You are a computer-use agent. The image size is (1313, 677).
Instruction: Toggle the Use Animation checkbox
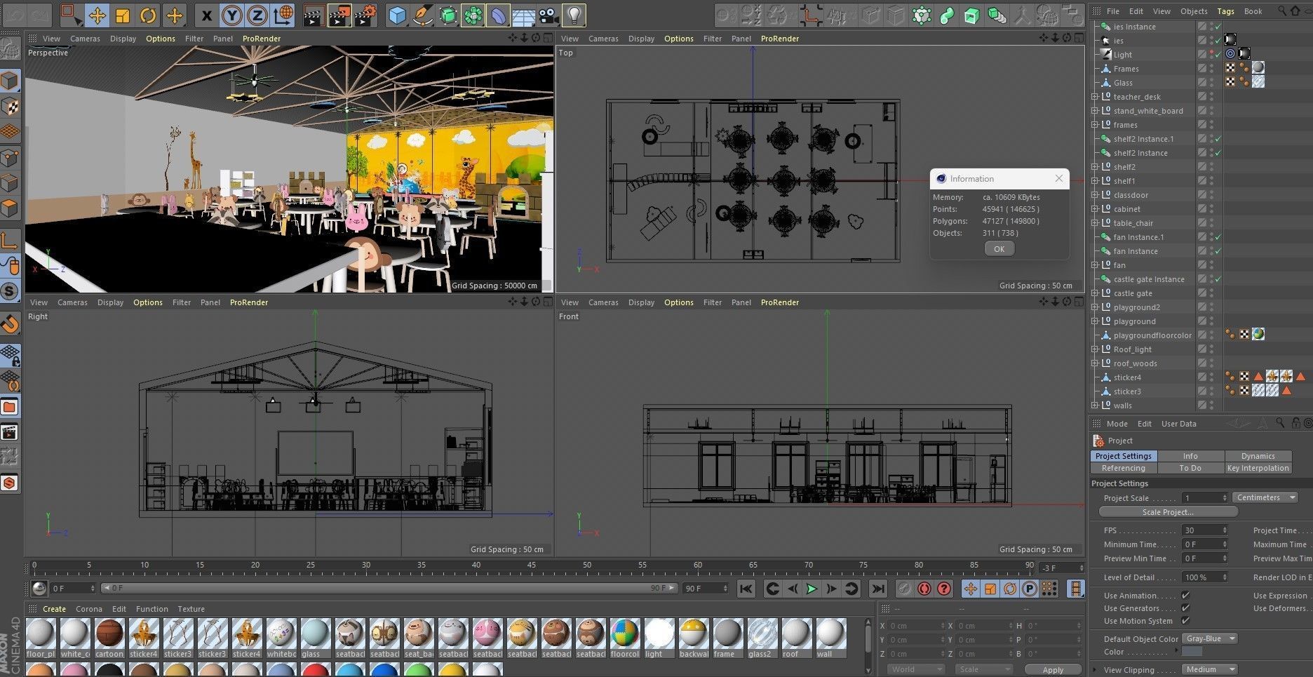tap(1185, 596)
